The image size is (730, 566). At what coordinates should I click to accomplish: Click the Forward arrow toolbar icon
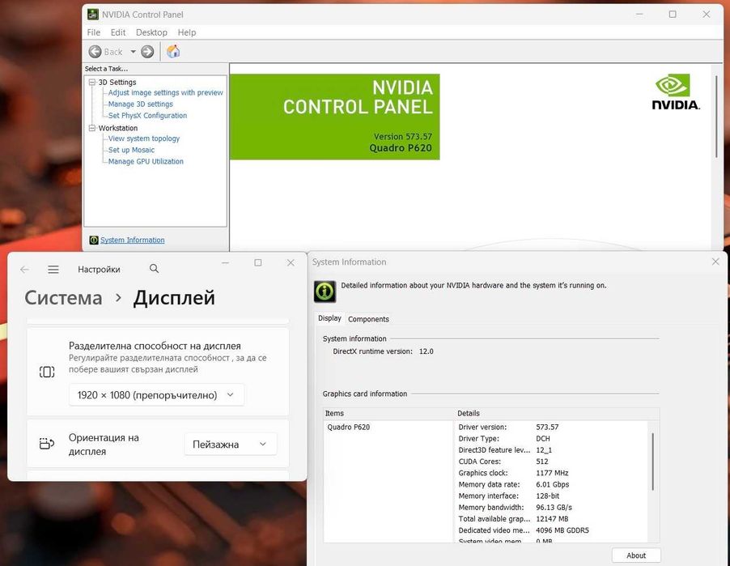click(147, 52)
